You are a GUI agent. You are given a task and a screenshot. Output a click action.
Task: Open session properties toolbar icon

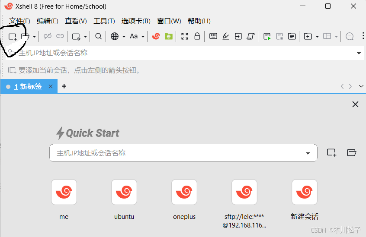pyautogui.click(x=76, y=37)
